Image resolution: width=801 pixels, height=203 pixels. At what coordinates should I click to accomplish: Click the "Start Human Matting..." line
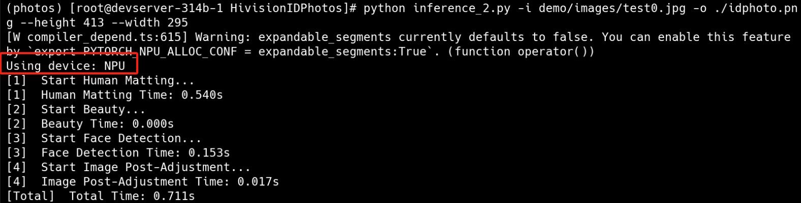pos(117,80)
